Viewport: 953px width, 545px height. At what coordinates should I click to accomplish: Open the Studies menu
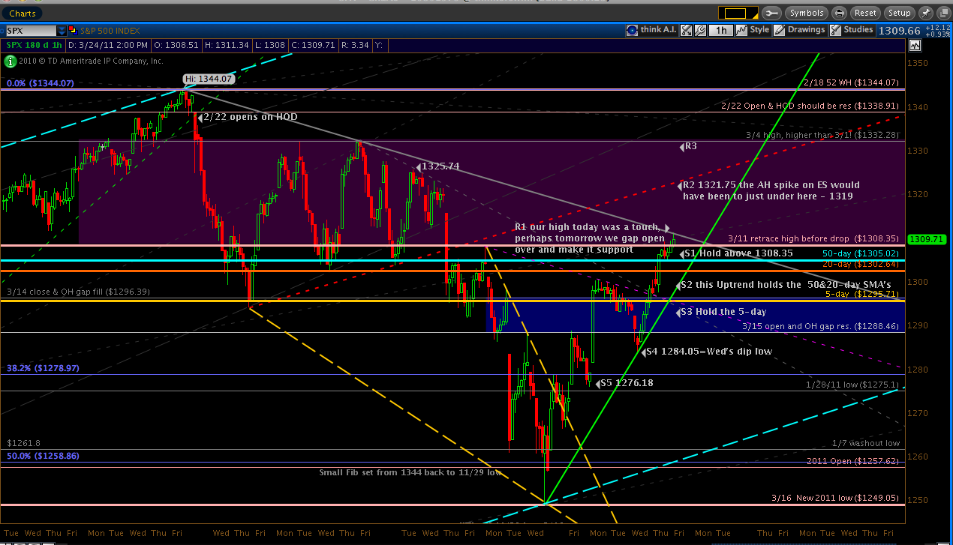pyautogui.click(x=852, y=31)
